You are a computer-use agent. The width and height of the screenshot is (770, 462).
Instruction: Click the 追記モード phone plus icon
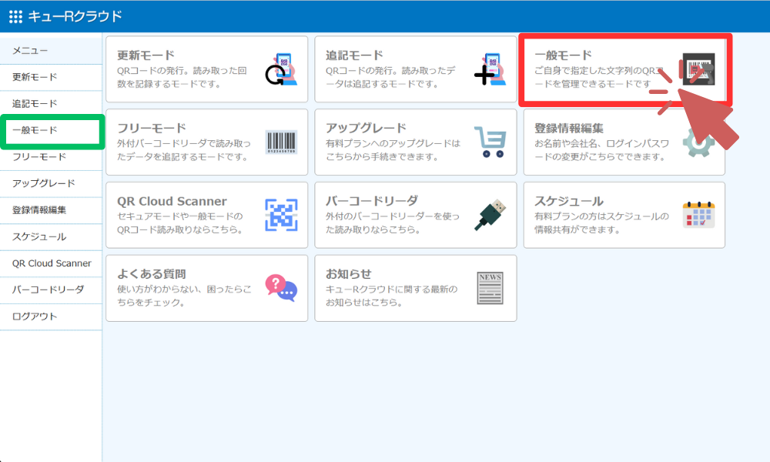coord(490,69)
